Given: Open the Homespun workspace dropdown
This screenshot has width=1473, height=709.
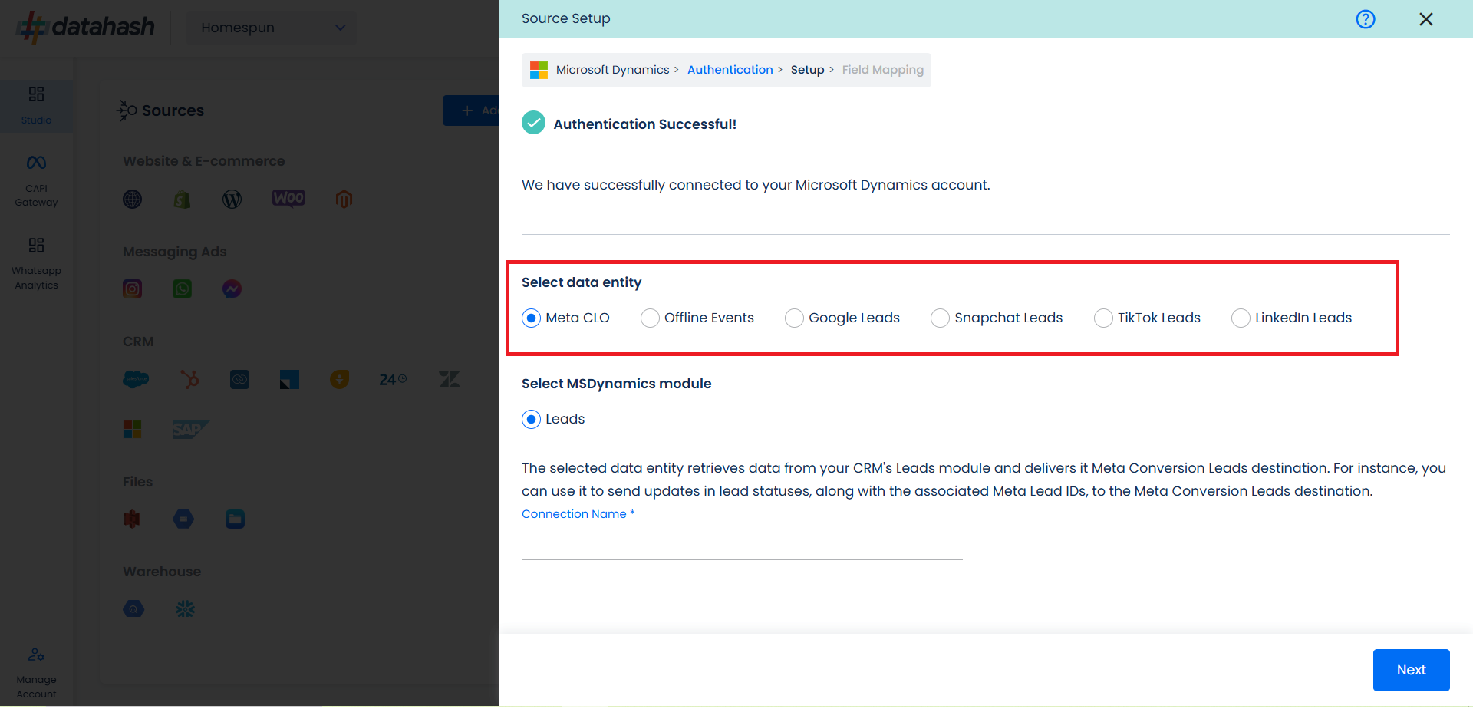Looking at the screenshot, I should (272, 28).
